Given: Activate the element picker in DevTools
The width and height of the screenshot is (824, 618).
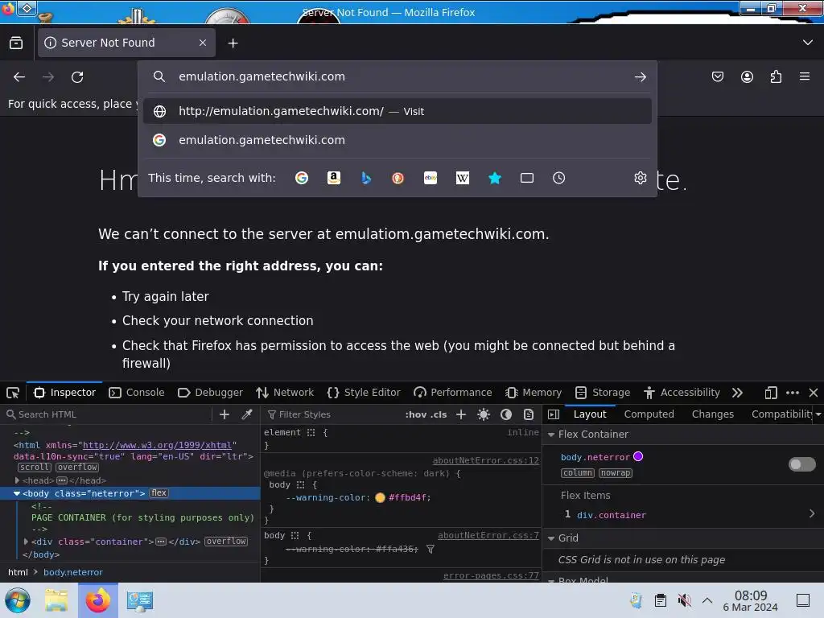Looking at the screenshot, I should (13, 393).
